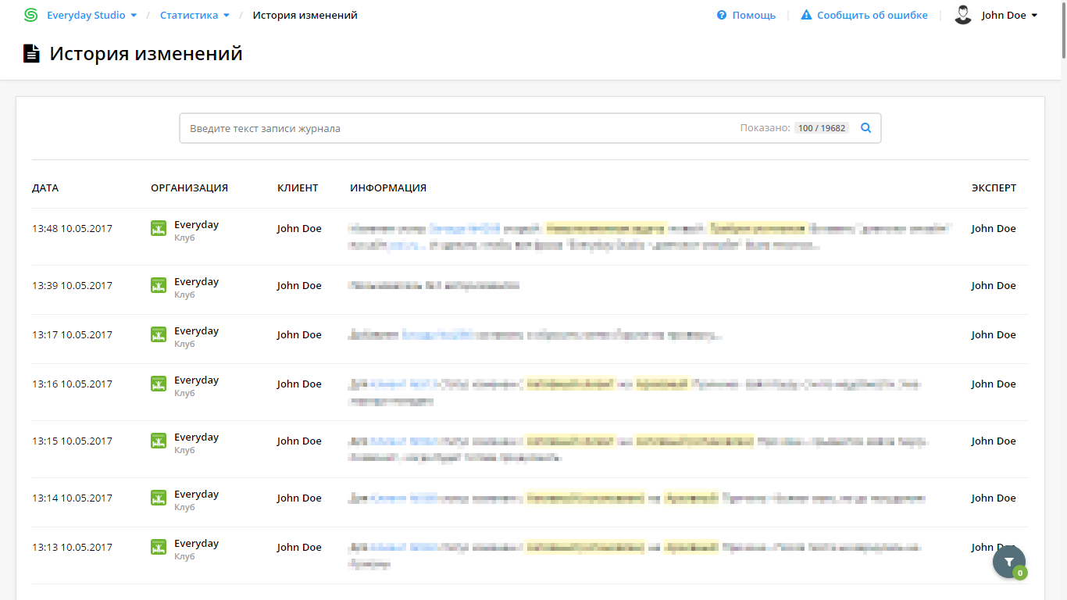
Task: Click Сообщить об ошибке link
Action: 873,15
